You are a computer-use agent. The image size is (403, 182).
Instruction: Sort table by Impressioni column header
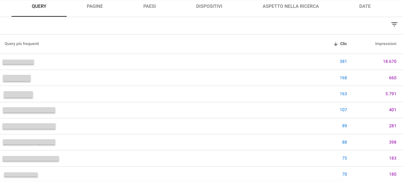pyautogui.click(x=385, y=44)
